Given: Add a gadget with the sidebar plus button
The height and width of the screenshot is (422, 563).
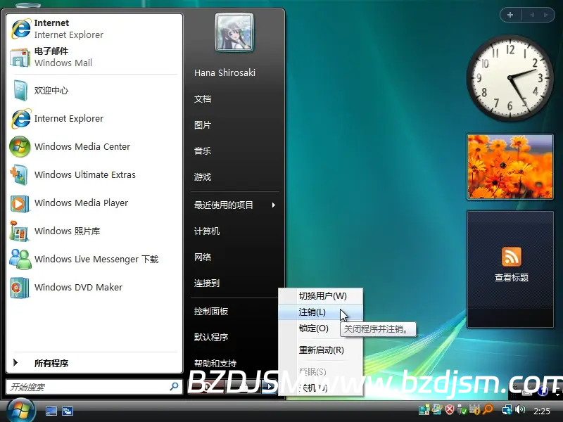Looking at the screenshot, I should [x=510, y=15].
